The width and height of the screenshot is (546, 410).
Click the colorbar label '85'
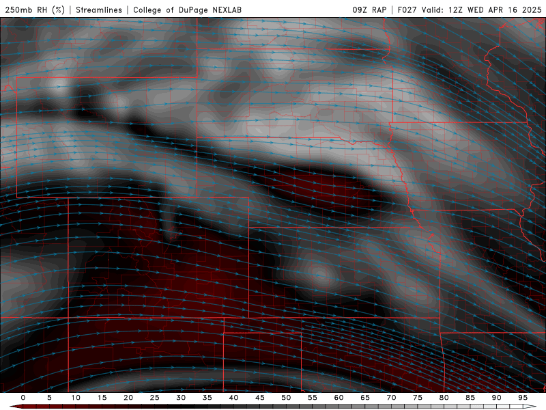point(470,398)
